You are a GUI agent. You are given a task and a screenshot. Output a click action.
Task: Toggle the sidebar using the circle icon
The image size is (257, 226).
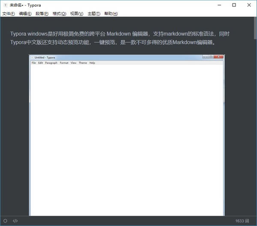pos(5,221)
